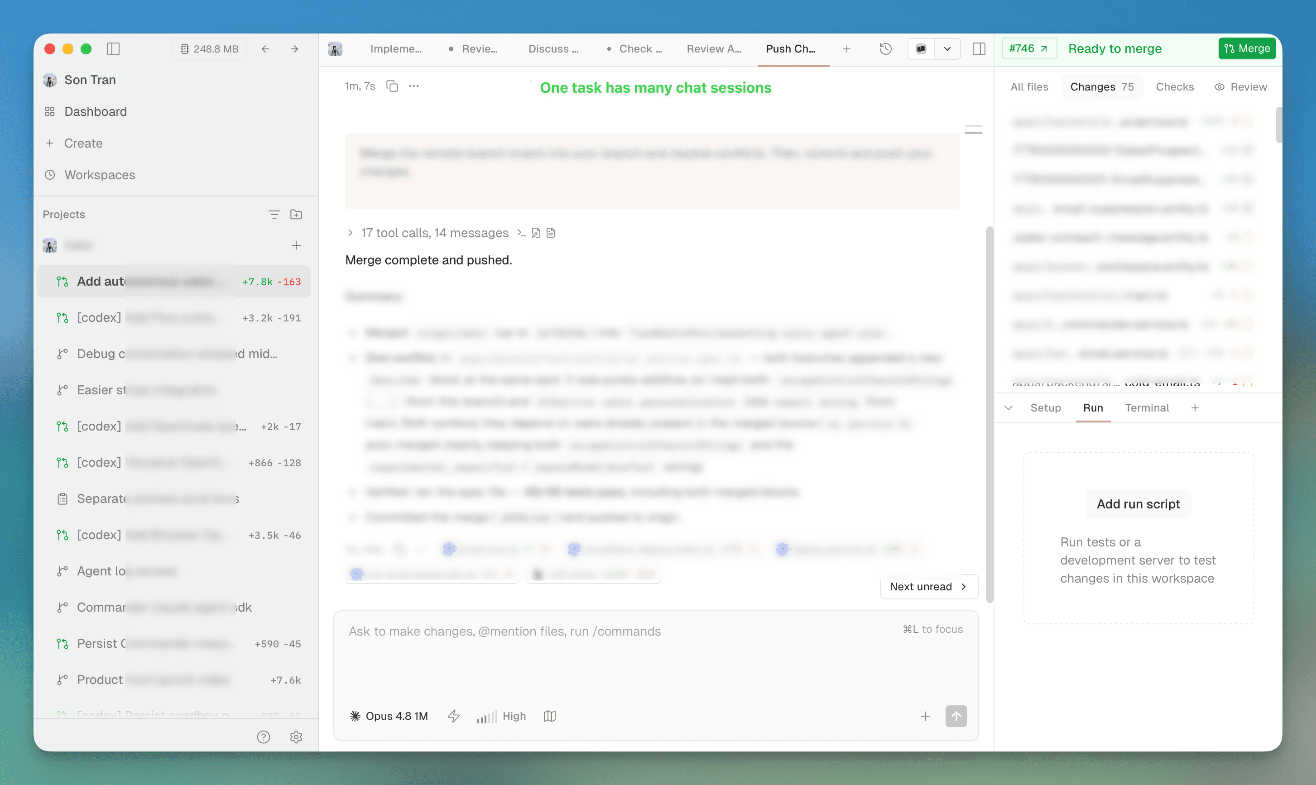Open the Terminal tab
This screenshot has width=1316, height=785.
1147,408
